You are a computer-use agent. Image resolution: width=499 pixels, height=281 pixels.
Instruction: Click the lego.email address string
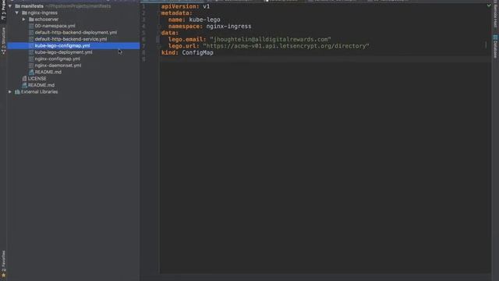(x=271, y=40)
